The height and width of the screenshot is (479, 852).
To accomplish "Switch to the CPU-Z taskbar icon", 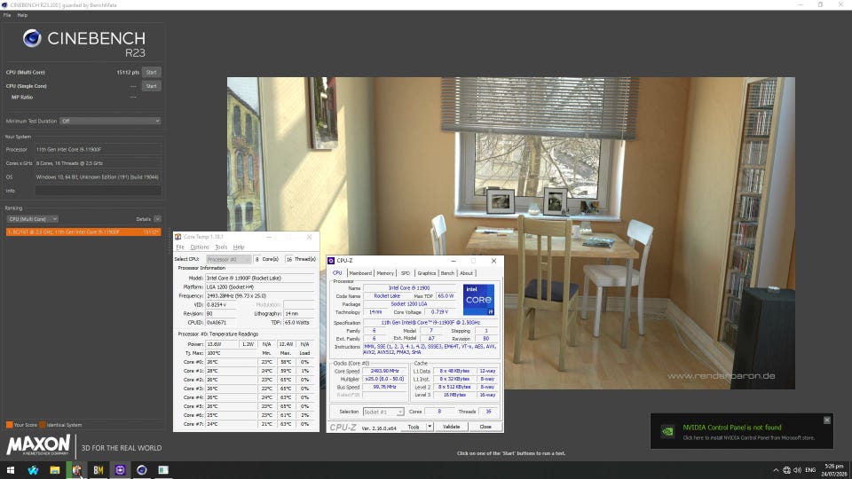I will click(x=120, y=470).
